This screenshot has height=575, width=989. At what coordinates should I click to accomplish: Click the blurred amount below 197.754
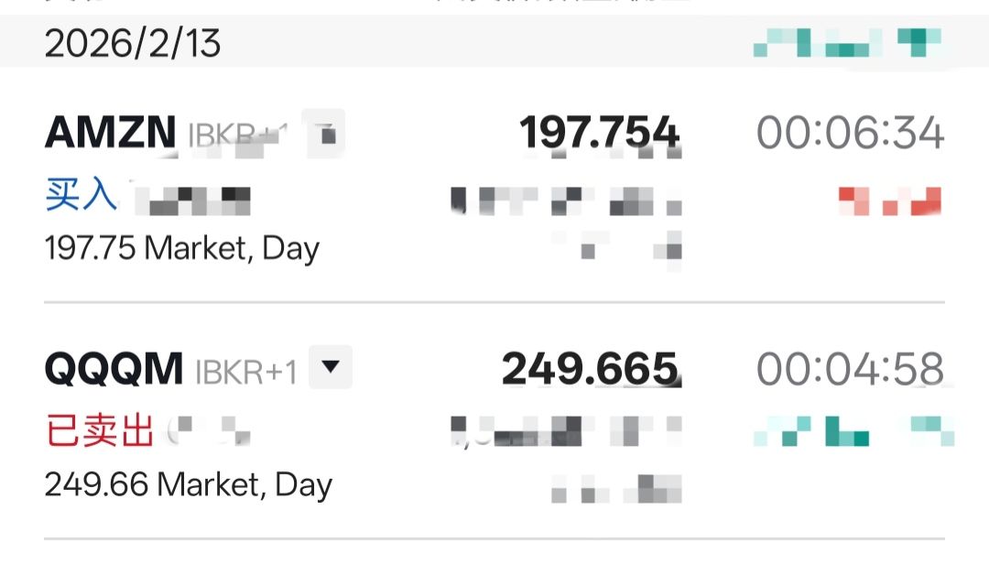[x=567, y=201]
